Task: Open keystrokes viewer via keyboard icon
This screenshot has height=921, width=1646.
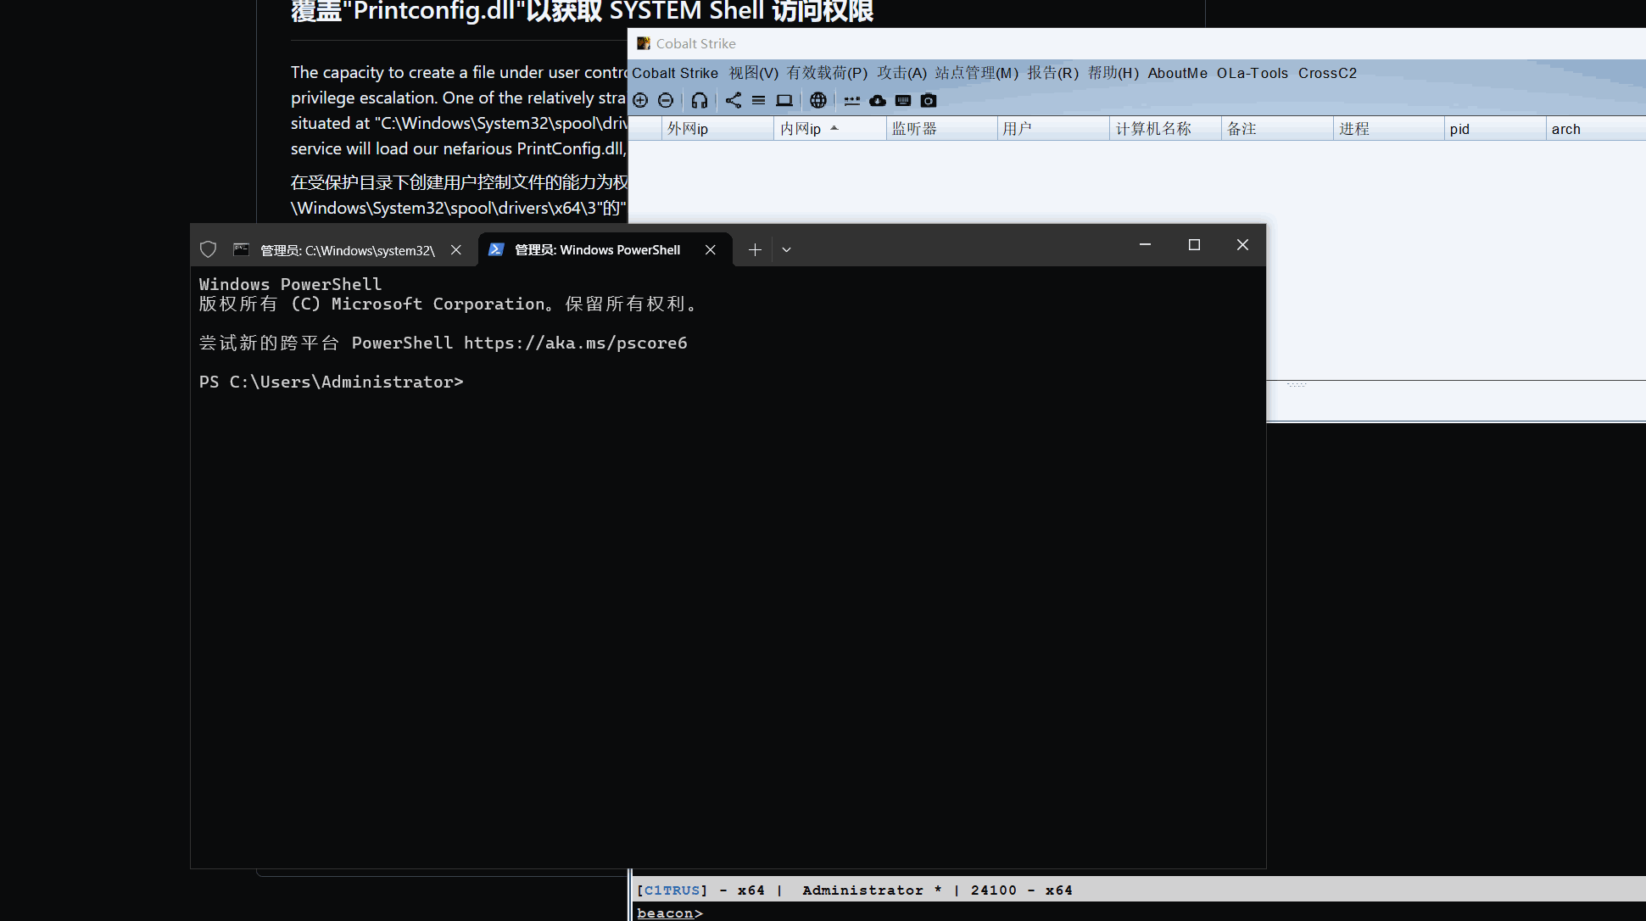Action: click(x=903, y=101)
